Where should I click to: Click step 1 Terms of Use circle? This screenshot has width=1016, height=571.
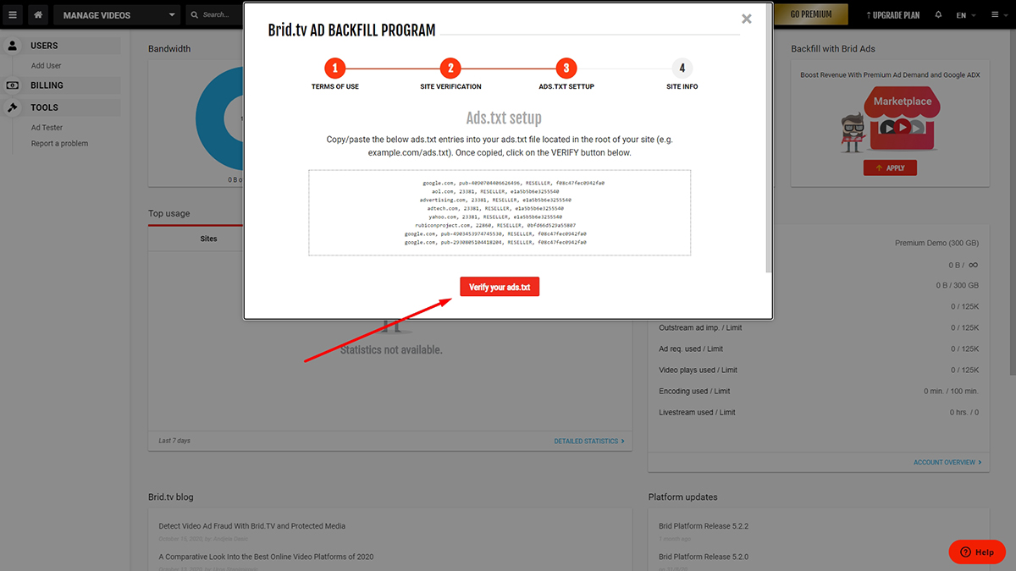tap(335, 69)
